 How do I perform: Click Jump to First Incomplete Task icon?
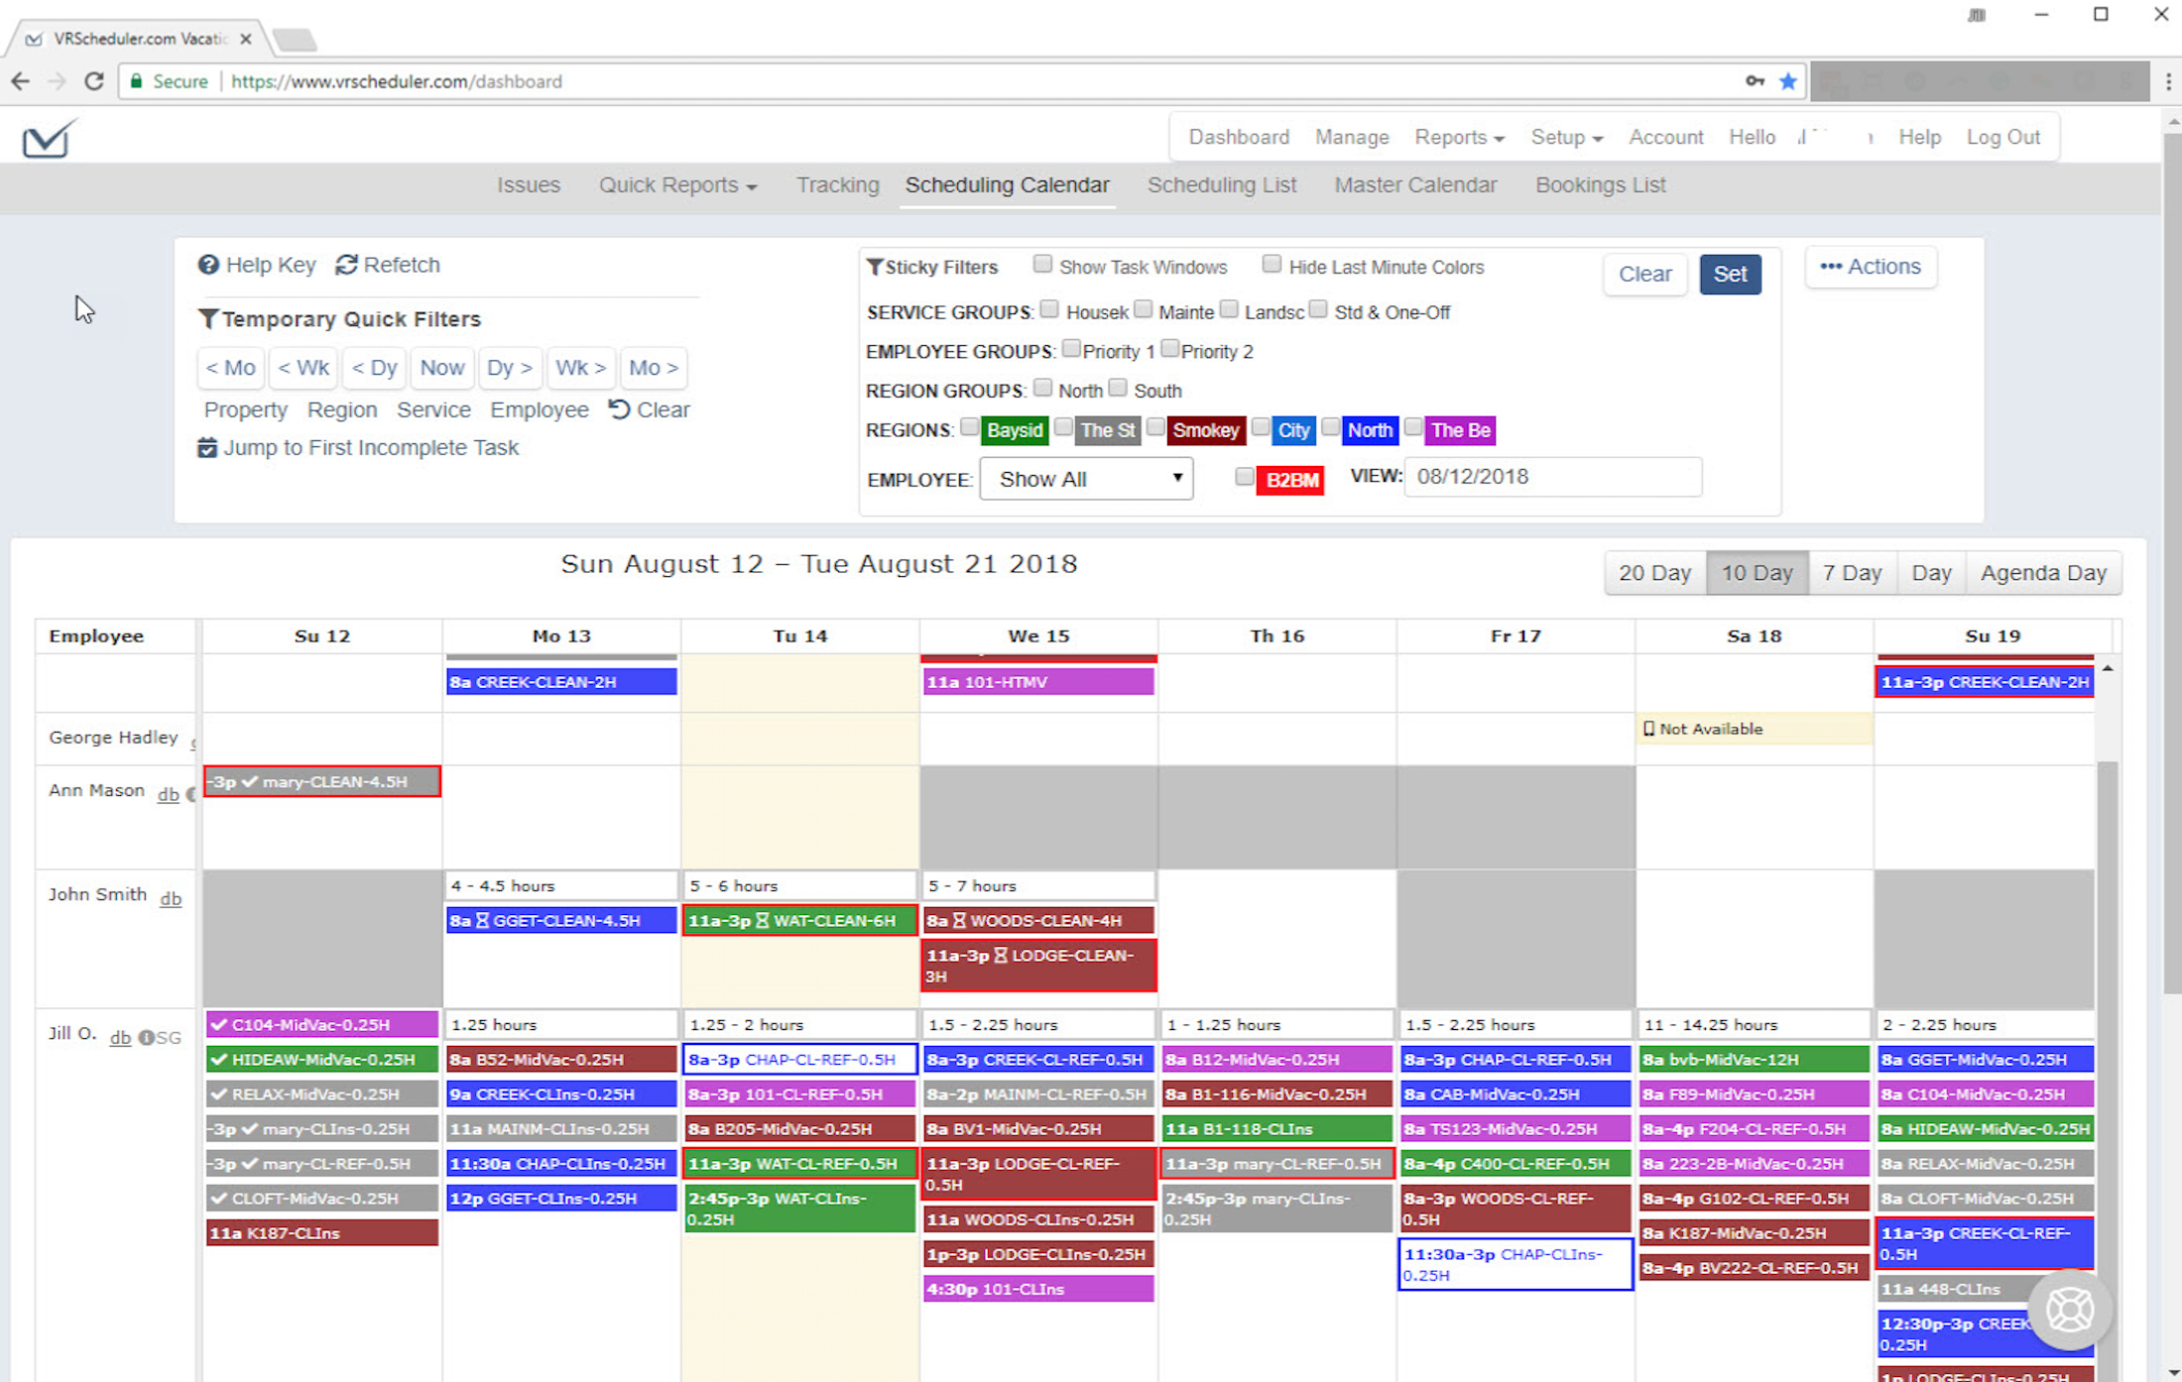[x=207, y=448]
